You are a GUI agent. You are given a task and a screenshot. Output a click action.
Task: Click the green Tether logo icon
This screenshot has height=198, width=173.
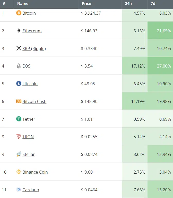(x=19, y=119)
